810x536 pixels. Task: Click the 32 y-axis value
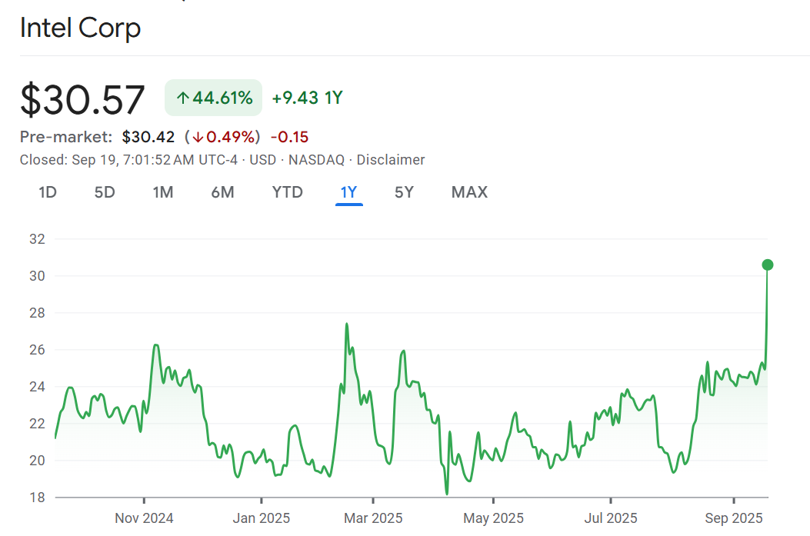coord(37,239)
